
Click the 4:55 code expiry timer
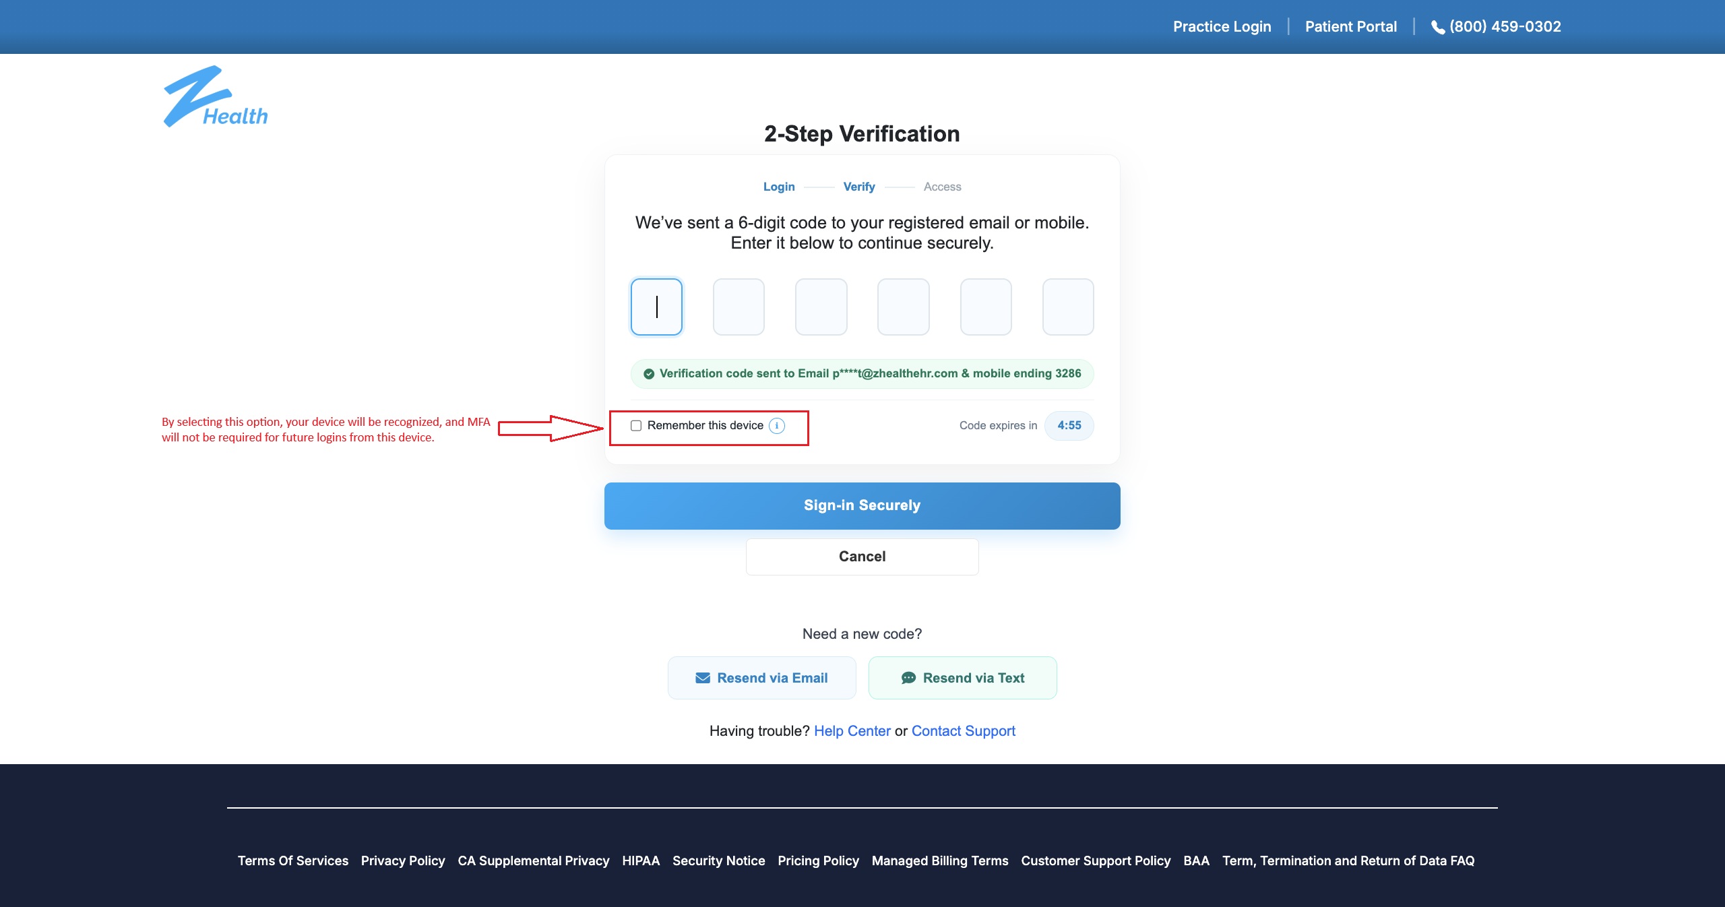1069,426
